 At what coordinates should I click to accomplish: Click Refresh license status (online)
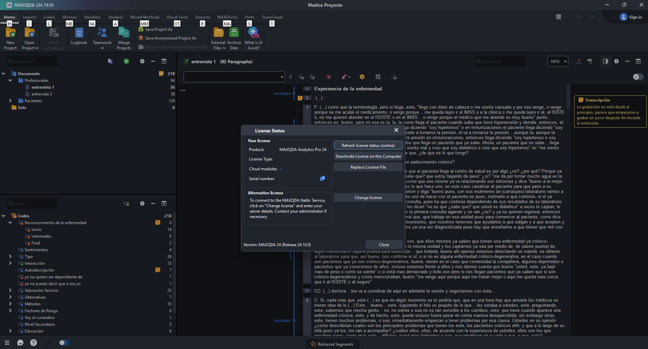368,145
